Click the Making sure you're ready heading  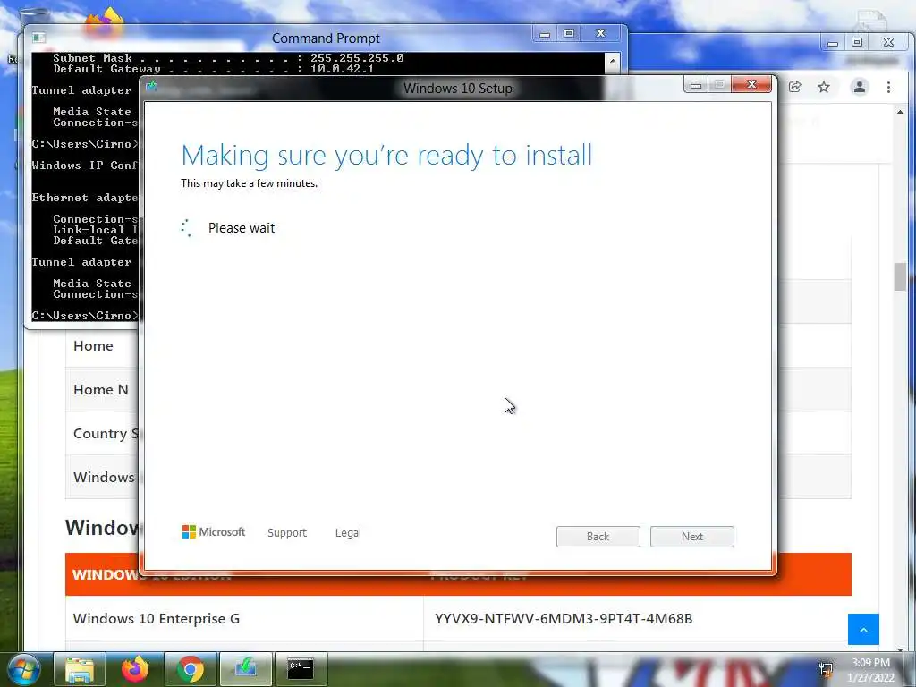[386, 156]
